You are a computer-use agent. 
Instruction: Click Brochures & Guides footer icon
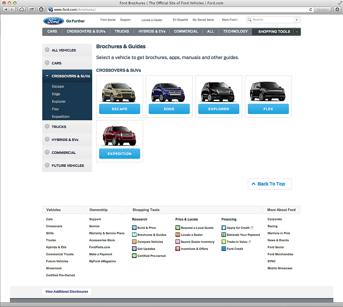[x=134, y=235]
